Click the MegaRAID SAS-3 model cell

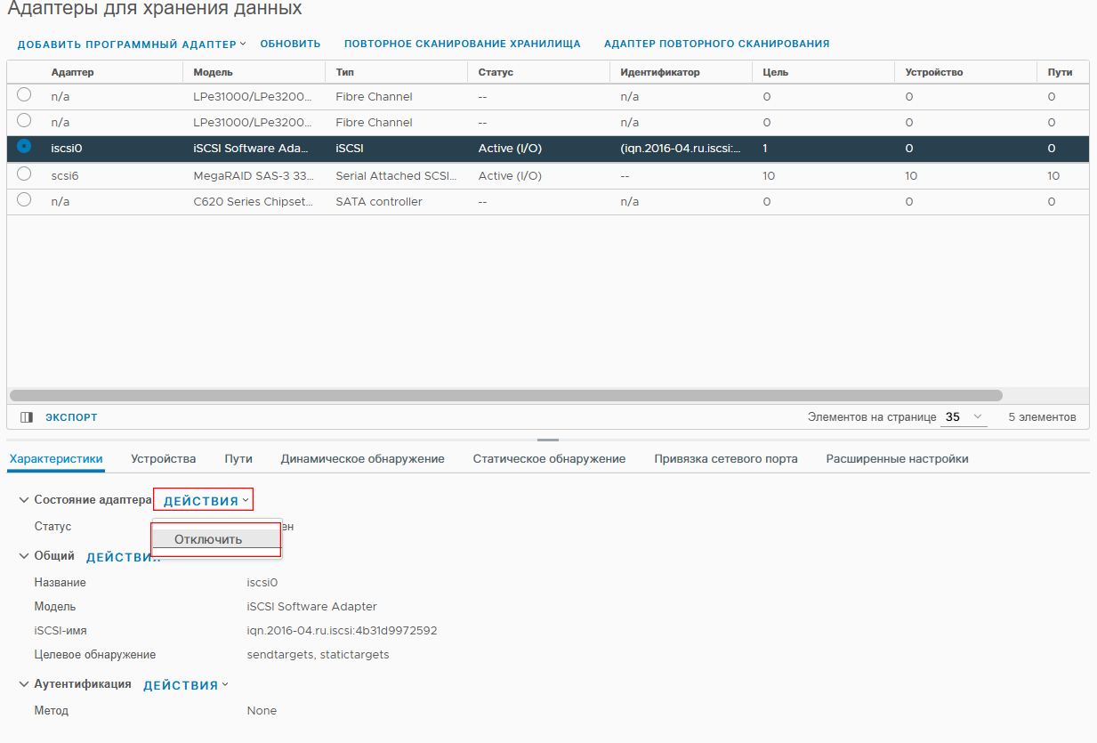tap(254, 176)
